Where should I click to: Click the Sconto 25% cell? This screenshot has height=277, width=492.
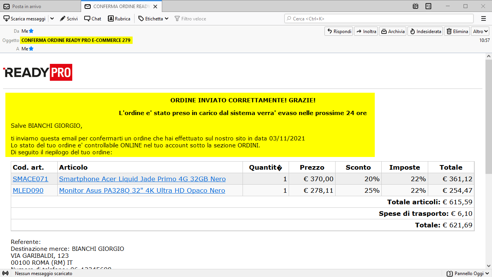coord(358,190)
